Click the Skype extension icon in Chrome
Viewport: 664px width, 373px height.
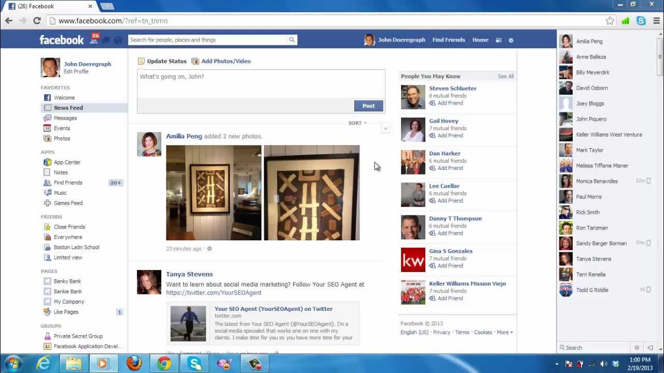point(641,21)
